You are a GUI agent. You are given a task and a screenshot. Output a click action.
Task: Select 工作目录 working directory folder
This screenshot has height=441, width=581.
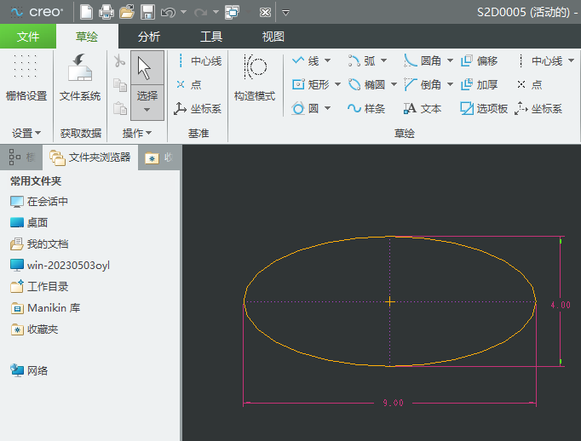point(47,287)
